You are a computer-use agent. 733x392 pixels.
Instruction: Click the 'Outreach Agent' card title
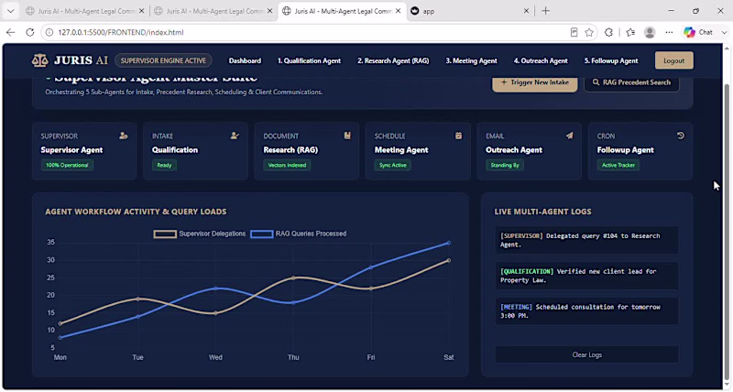click(514, 150)
